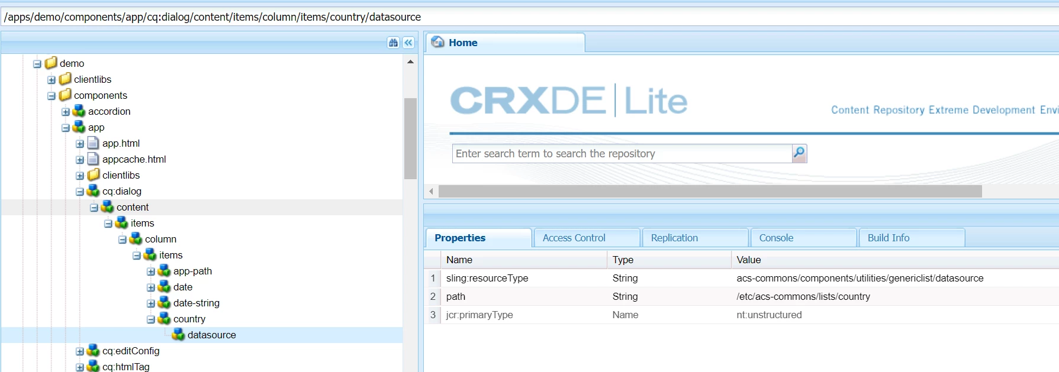Click the /etc/acs-commons/lists/country value

803,296
